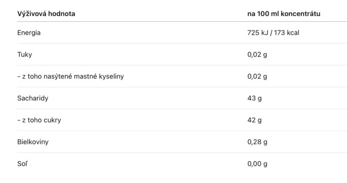The width and height of the screenshot is (347, 183).
Task: Click the nasýtené mastné kyseliny value
Action: (x=257, y=76)
